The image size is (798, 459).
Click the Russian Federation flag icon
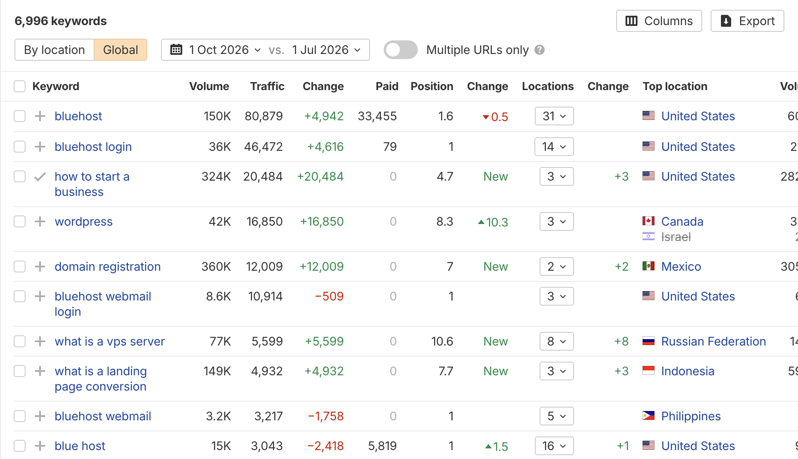(x=649, y=341)
